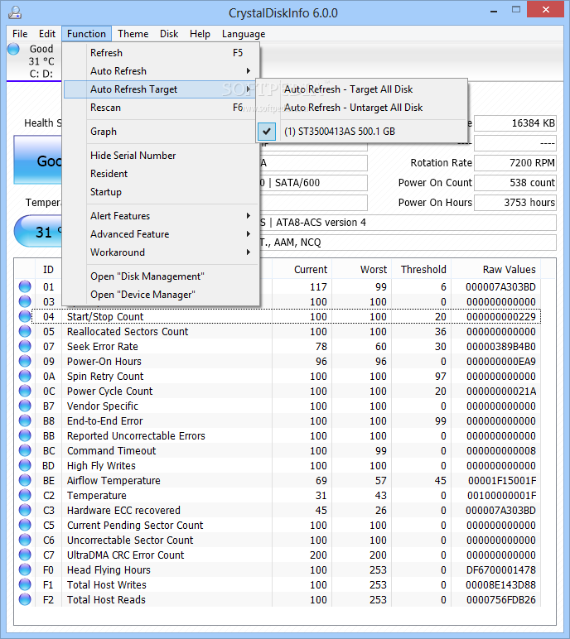
Task: Click the Power On Hours 3753 hours field
Action: (515, 203)
